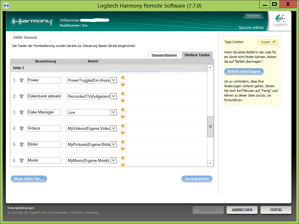Close the Harmony Remote Software window
Image resolution: width=299 pixels, height=224 pixels.
click(x=288, y=4)
